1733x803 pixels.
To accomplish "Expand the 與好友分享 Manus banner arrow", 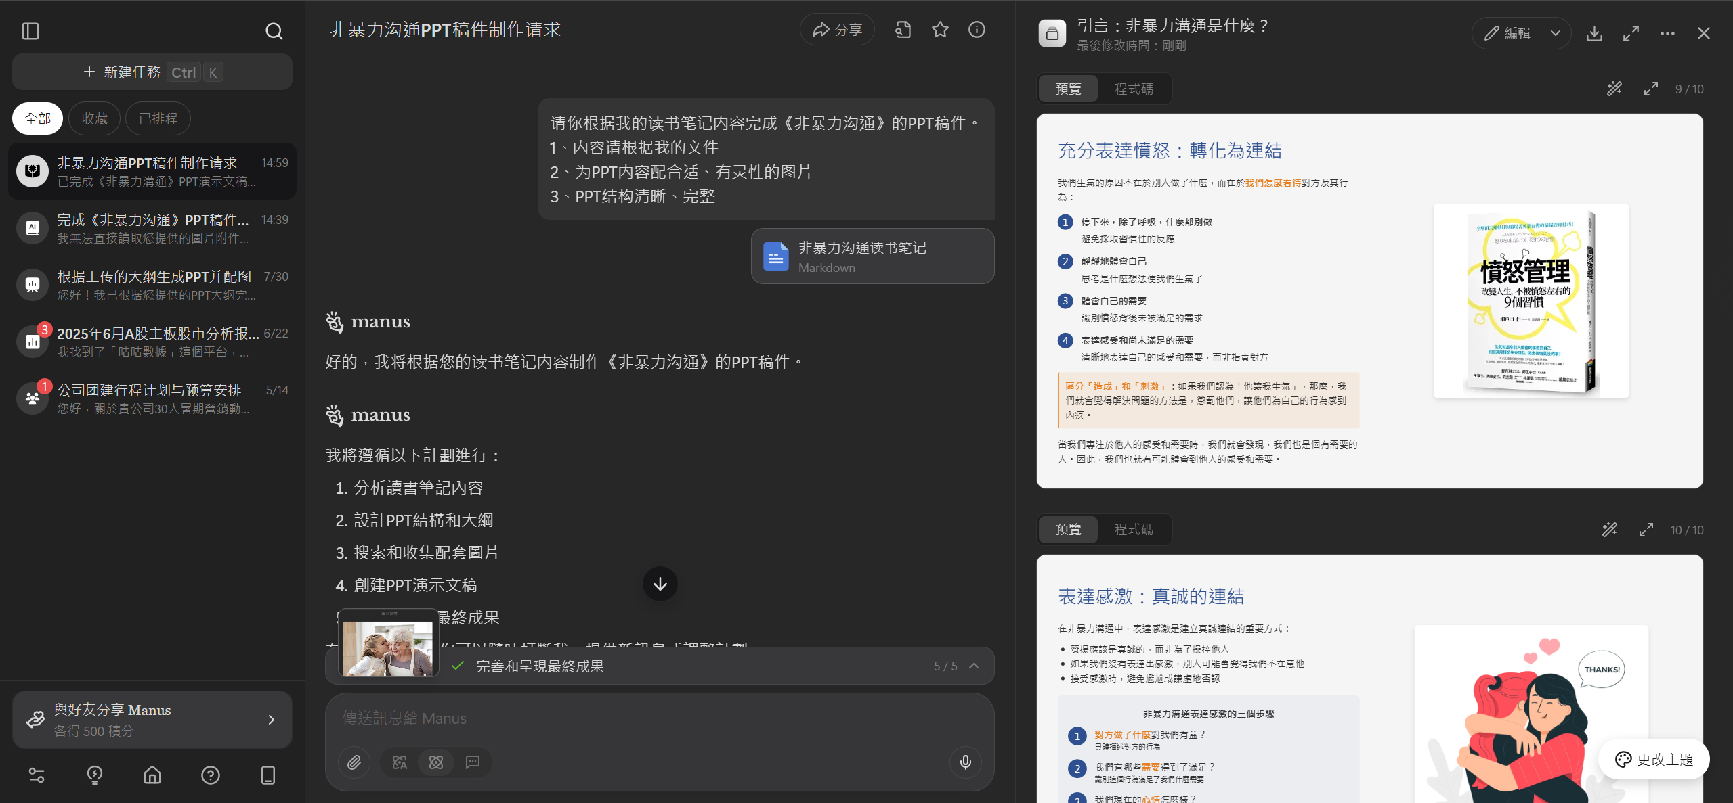I will coord(272,720).
